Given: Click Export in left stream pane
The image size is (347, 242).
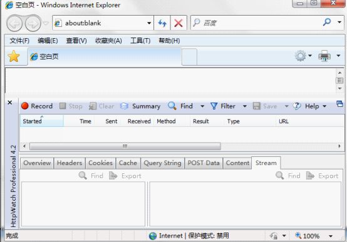Looking at the screenshot, I should point(125,176).
